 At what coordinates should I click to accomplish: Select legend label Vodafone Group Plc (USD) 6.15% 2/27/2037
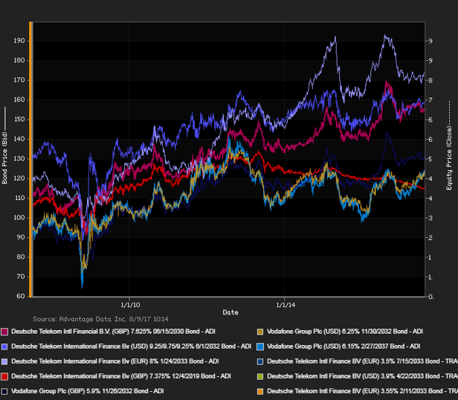(x=343, y=346)
